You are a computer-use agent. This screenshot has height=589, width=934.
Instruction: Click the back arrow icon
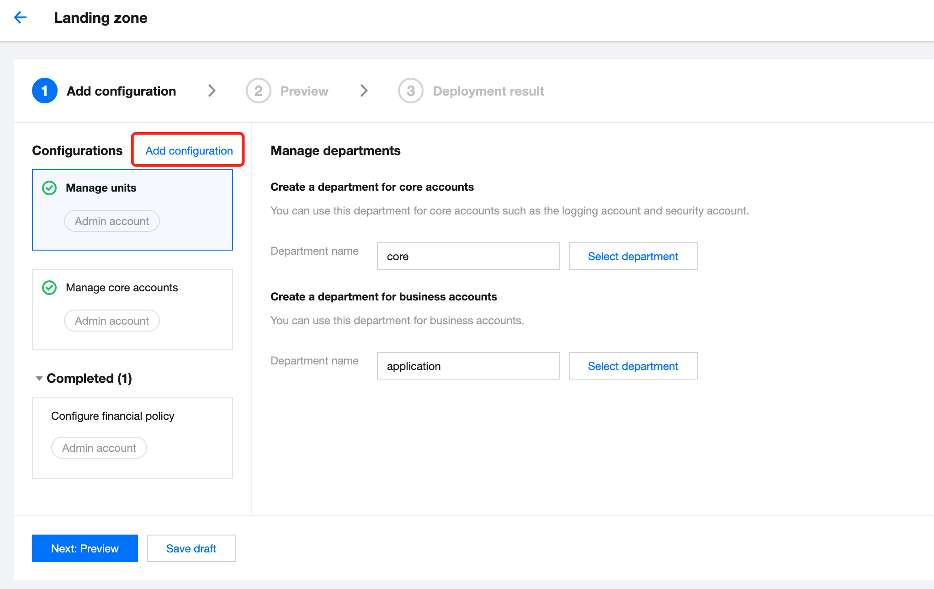pos(20,18)
